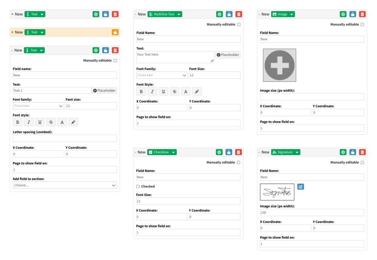Focus the Text-1 input in expanded Text panel
This screenshot has width=377, height=260.
[52, 90]
